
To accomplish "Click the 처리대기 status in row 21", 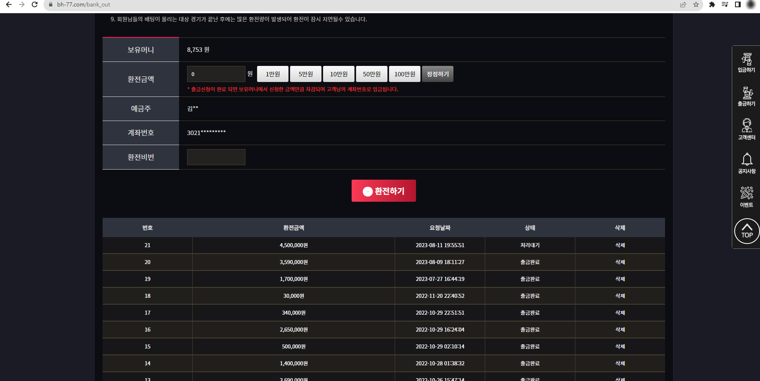I will point(530,245).
